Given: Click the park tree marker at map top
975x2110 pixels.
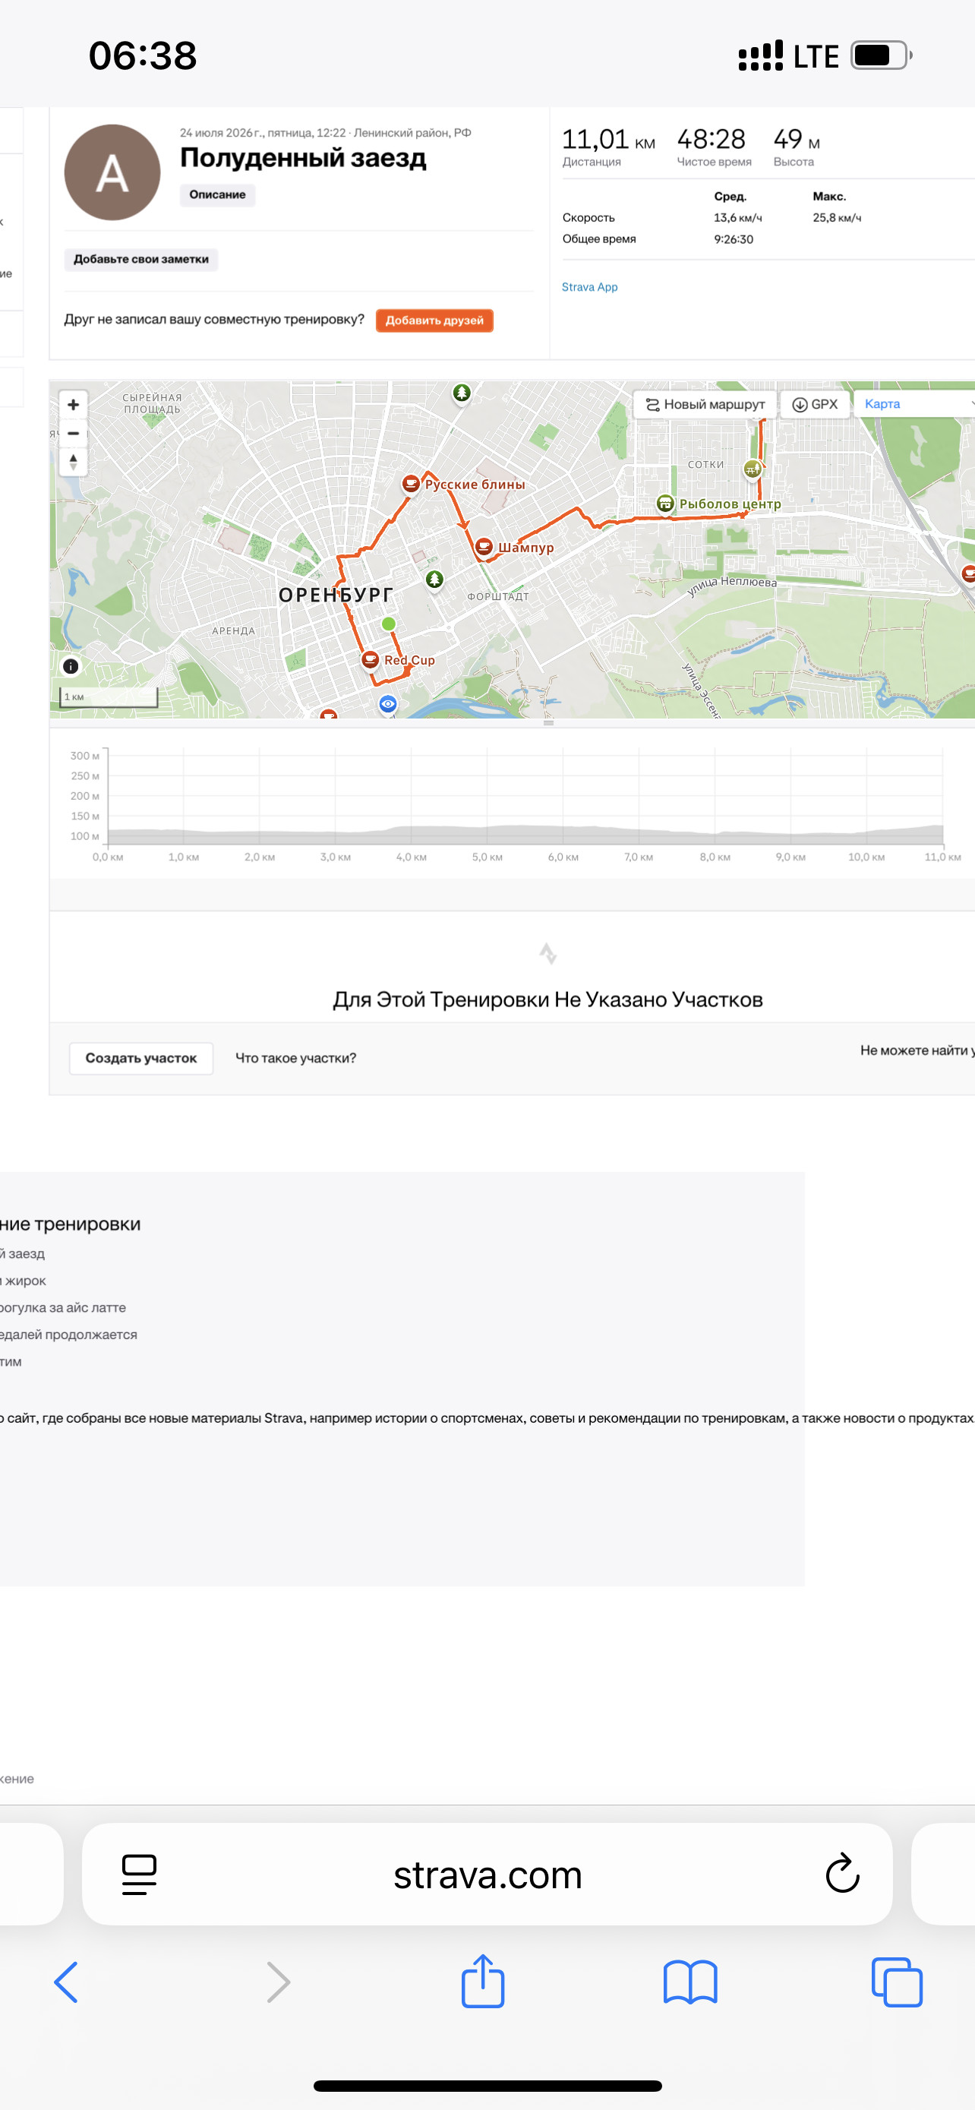Looking at the screenshot, I should pyautogui.click(x=462, y=393).
